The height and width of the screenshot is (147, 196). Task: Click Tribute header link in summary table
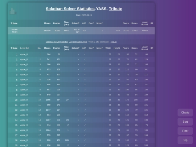click(x=14, y=23)
